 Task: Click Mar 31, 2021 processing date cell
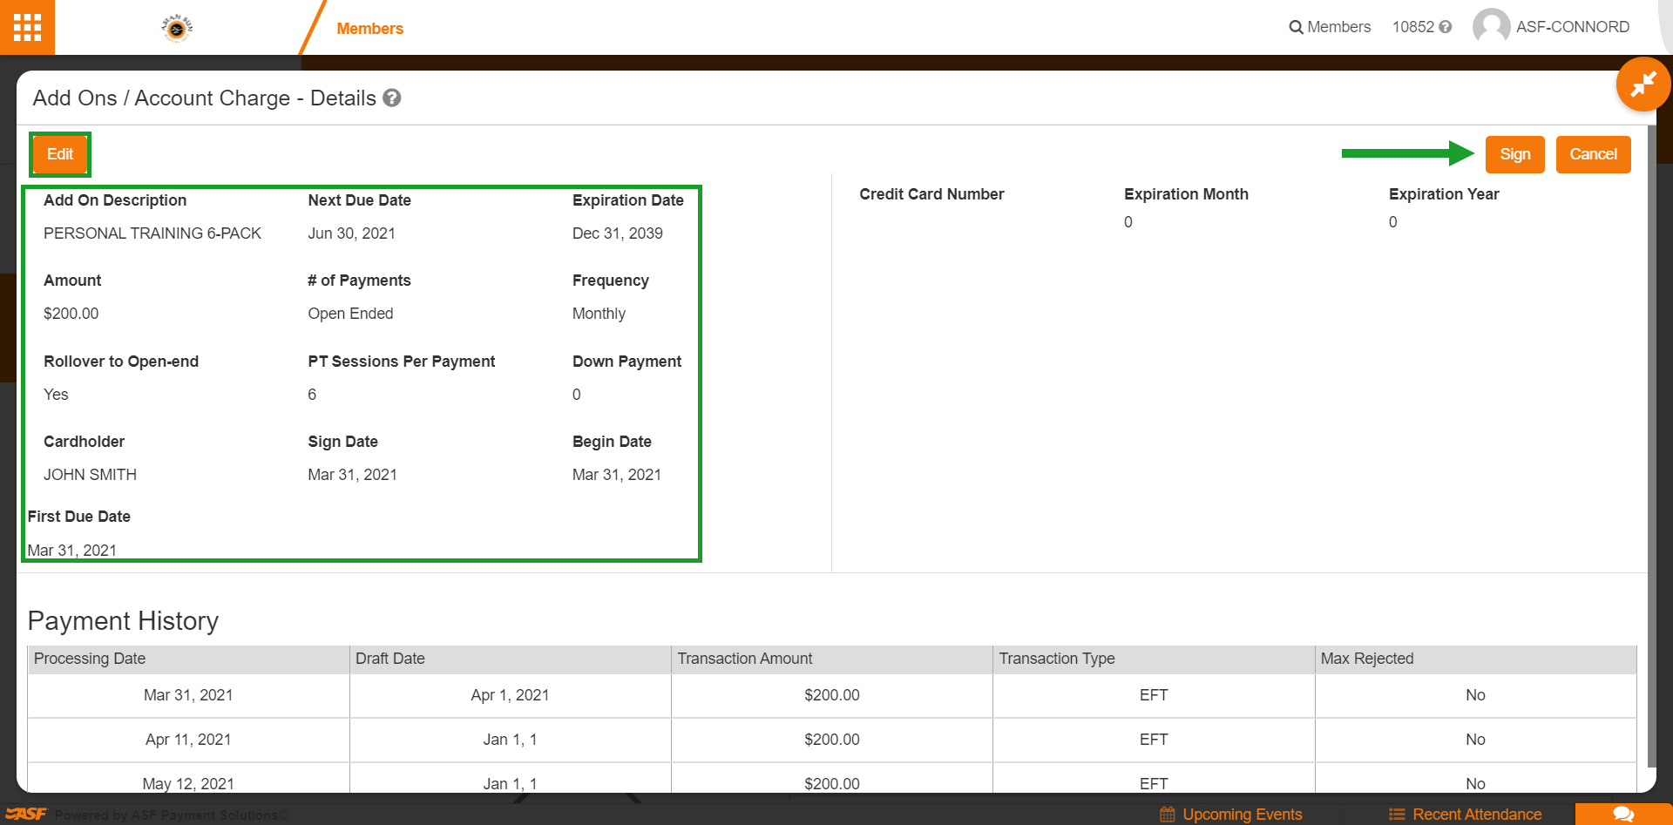click(188, 695)
